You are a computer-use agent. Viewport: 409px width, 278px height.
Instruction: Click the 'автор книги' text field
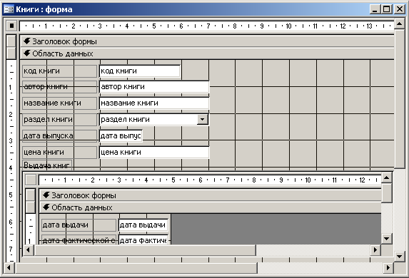point(154,87)
